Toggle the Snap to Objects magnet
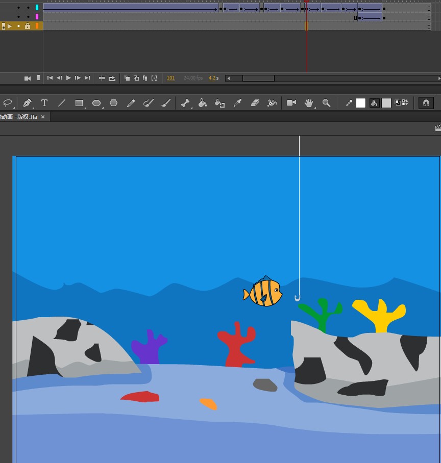 [x=426, y=103]
